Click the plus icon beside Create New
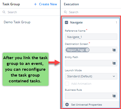The width and height of the screenshot is (121, 109). pos(35,4)
